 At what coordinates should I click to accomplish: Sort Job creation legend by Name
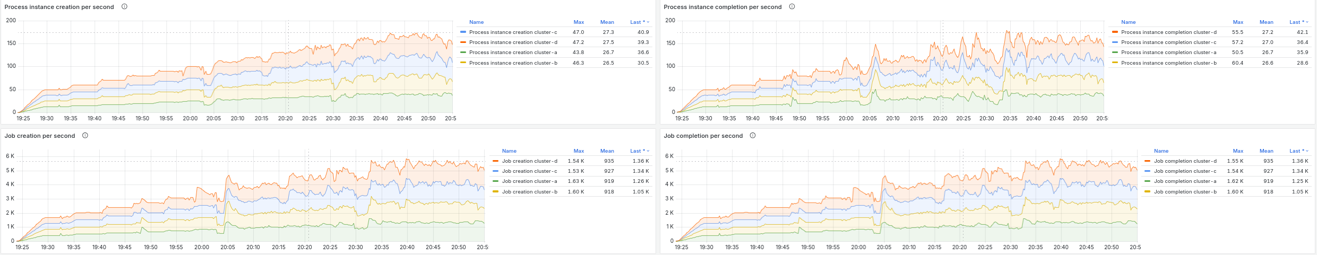pos(509,151)
